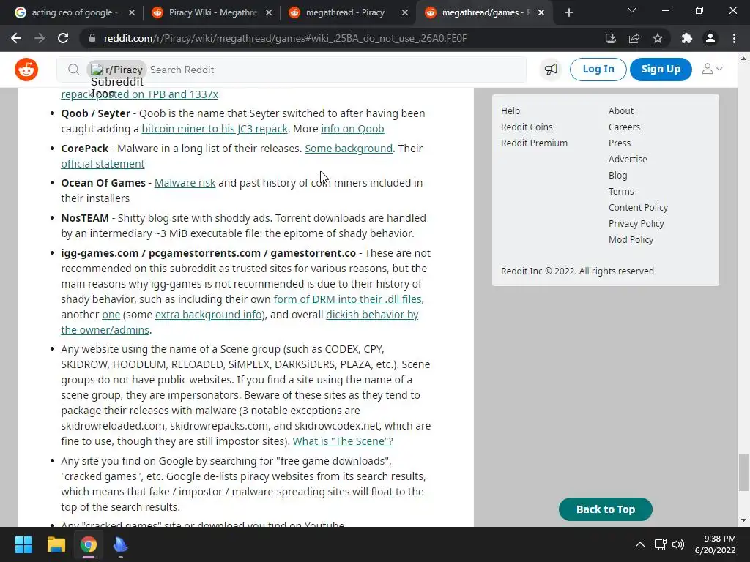This screenshot has width=750, height=562.
Task: Click the network tray icon
Action: (x=660, y=544)
